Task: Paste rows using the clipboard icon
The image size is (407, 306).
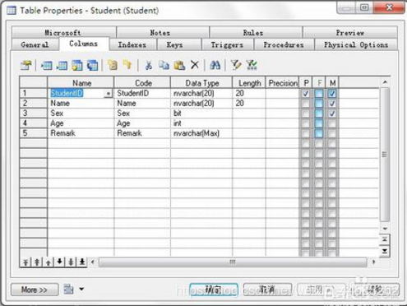Action: (x=179, y=65)
